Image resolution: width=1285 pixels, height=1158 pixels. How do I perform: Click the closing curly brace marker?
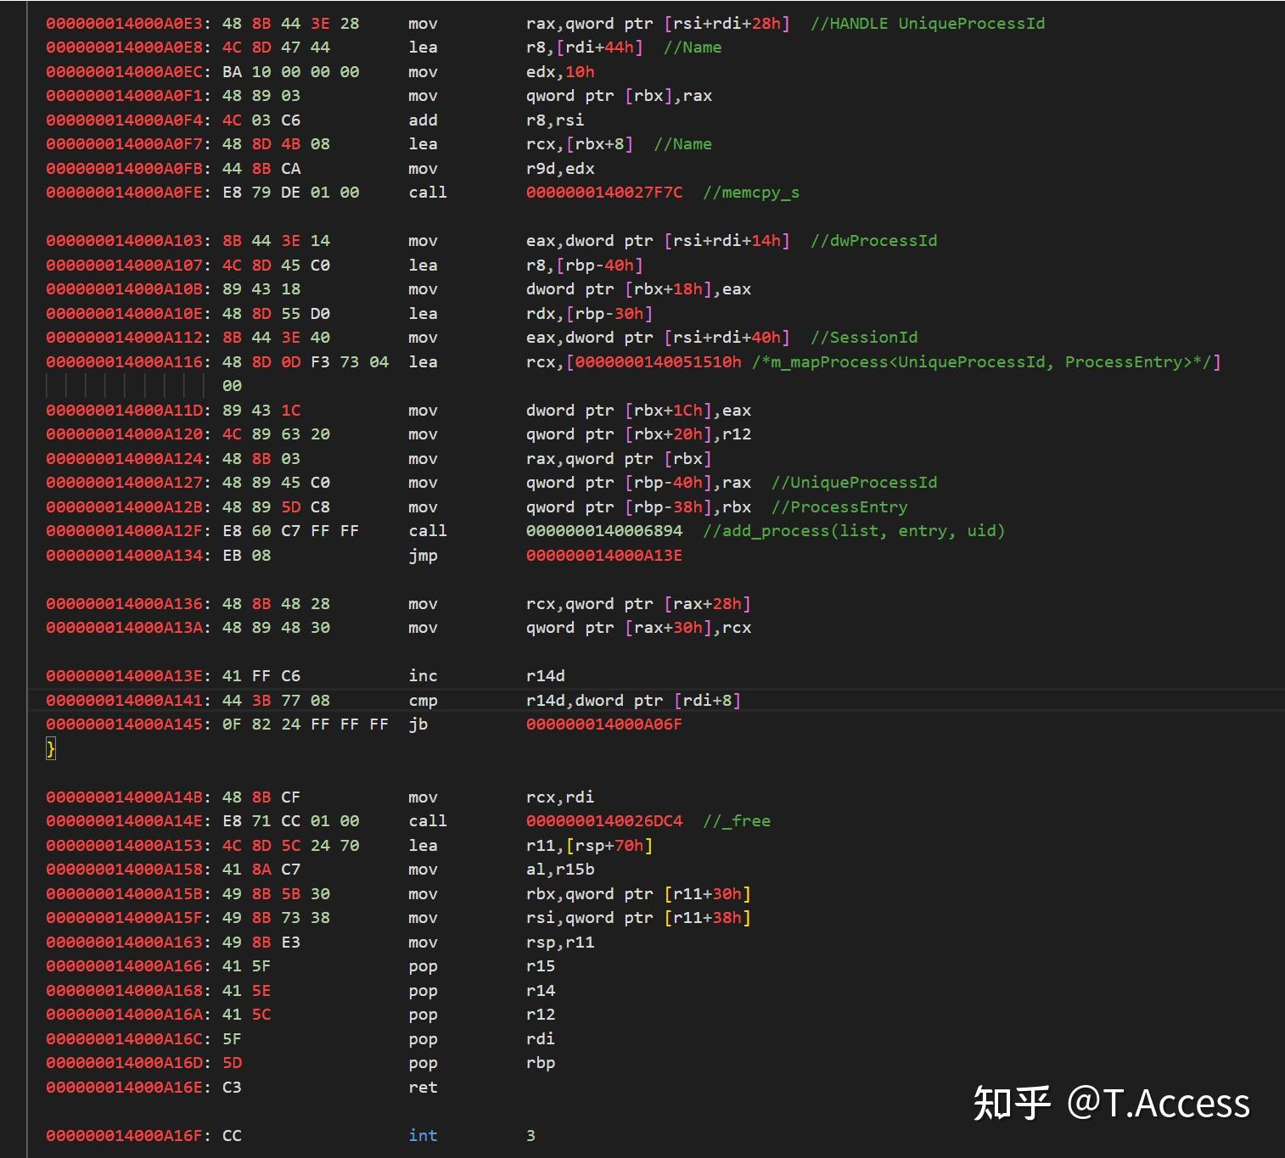tap(51, 748)
